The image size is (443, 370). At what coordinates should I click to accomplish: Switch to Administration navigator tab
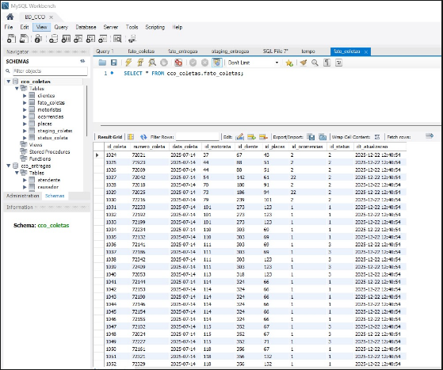(23, 196)
